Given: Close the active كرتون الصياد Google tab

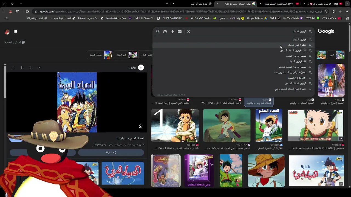Looking at the screenshot, I should pyautogui.click(x=217, y=4).
